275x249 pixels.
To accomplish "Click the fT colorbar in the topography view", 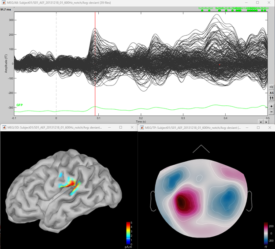I will [x=265, y=233].
